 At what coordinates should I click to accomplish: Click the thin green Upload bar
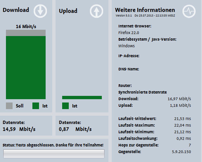pyautogui.click(x=82, y=98)
